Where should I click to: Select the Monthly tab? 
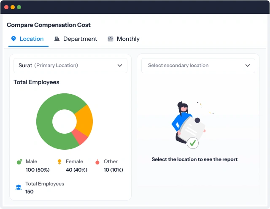coord(124,39)
